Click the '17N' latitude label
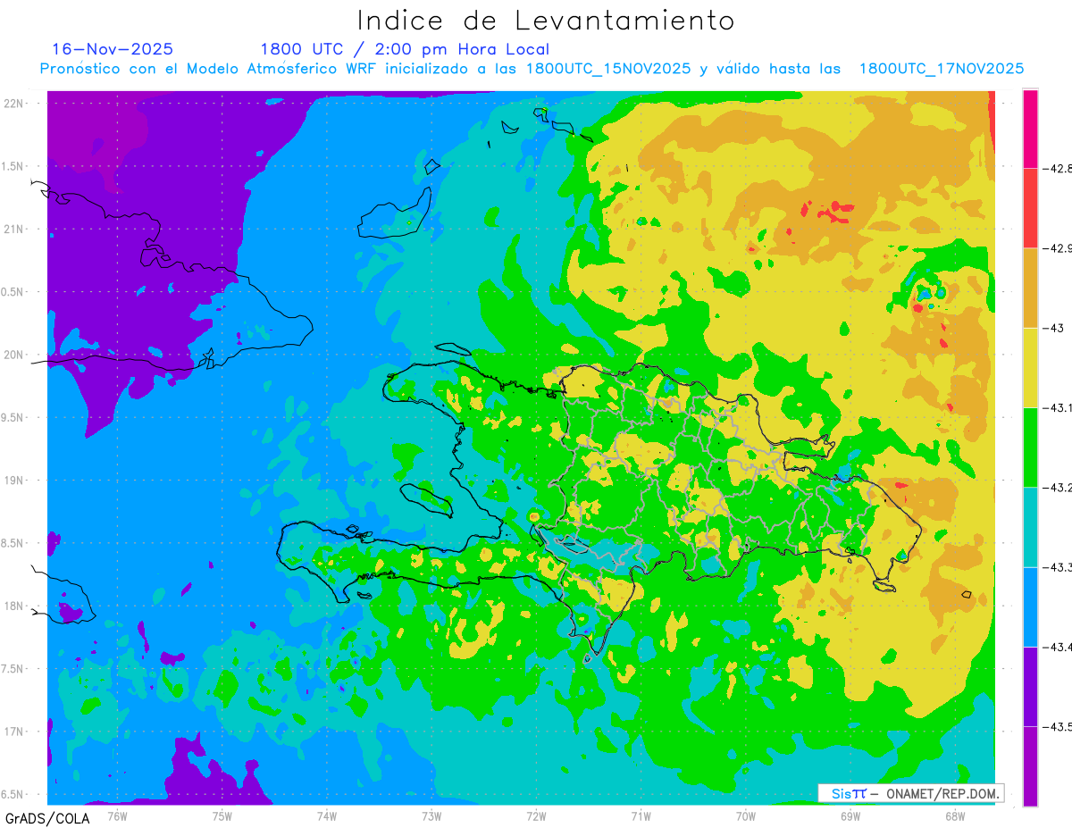This screenshot has width=1072, height=828. [14, 732]
